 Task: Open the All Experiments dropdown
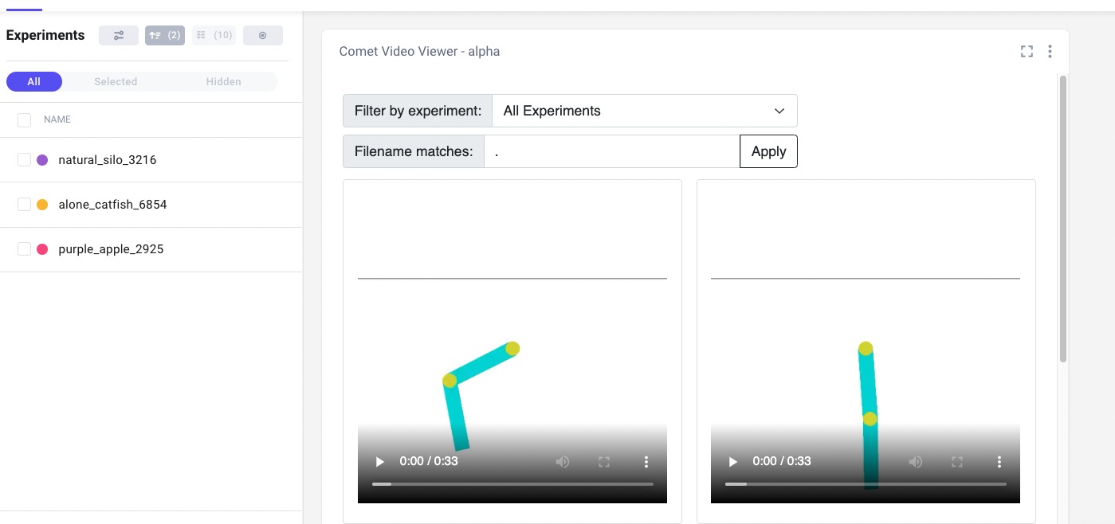(x=644, y=111)
